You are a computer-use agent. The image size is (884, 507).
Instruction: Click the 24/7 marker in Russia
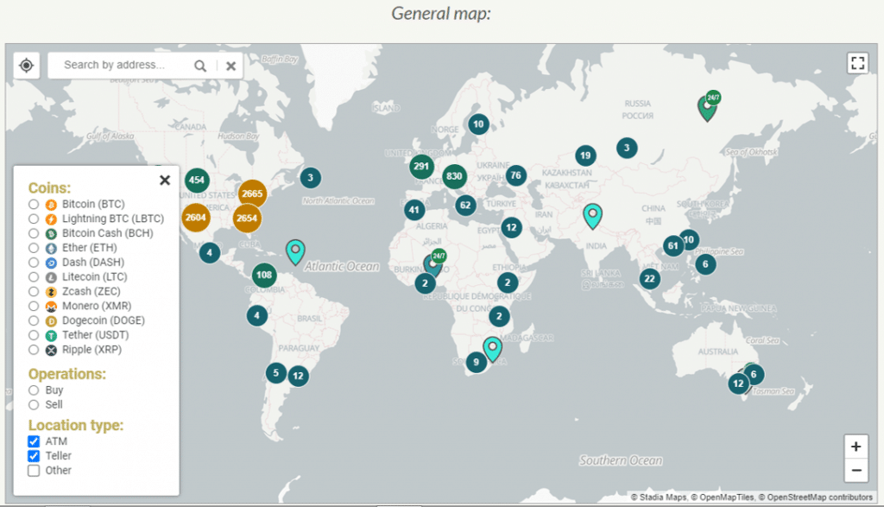pos(708,107)
